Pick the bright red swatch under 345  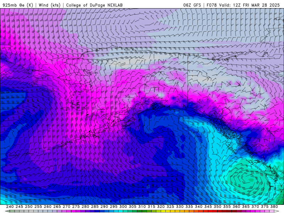click(210, 211)
